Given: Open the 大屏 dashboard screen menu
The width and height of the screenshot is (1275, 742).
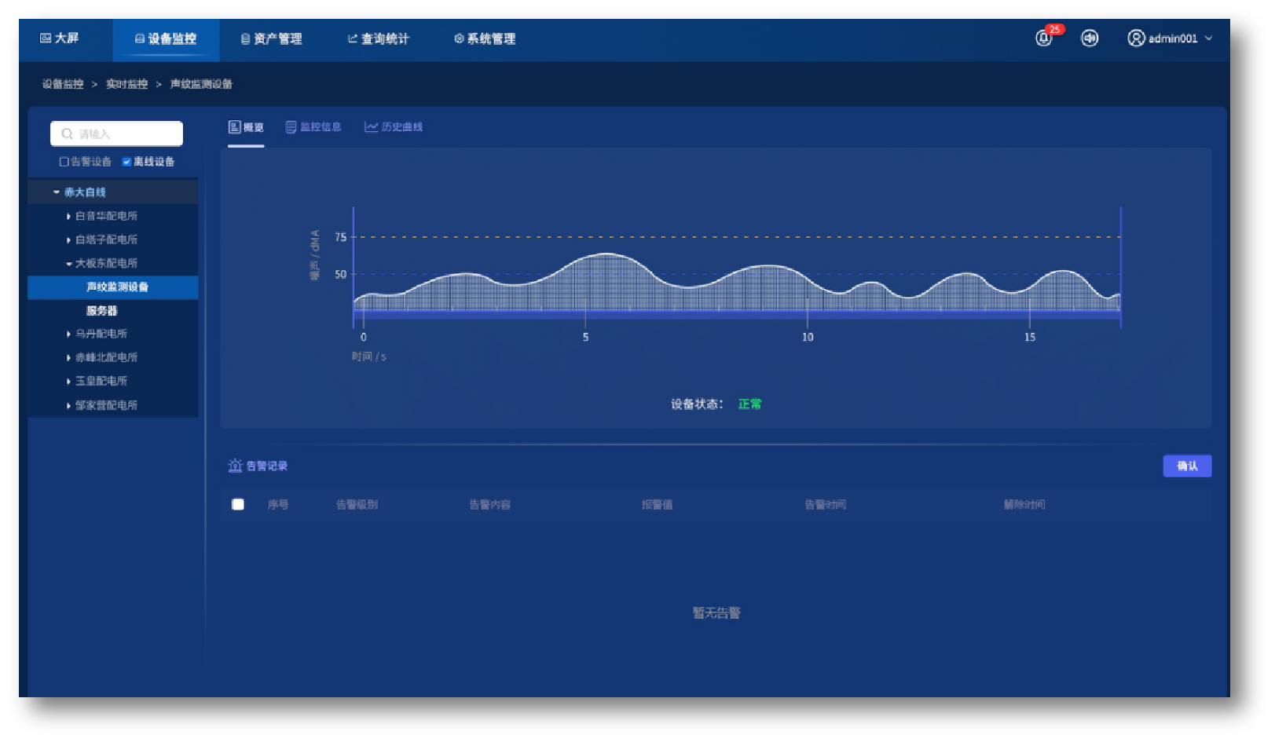Looking at the screenshot, I should [60, 38].
